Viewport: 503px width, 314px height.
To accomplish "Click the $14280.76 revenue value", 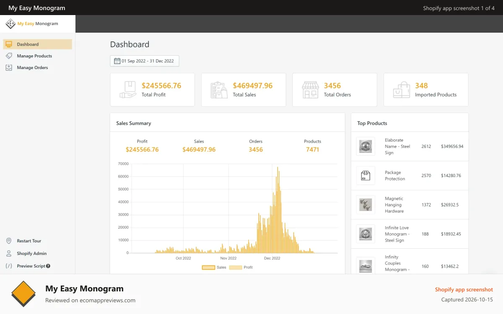I will (451, 176).
